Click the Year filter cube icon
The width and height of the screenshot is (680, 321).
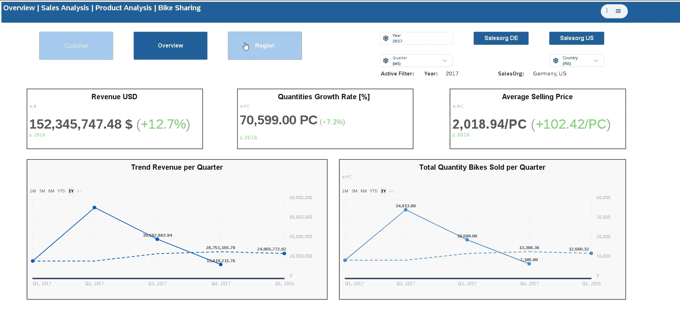[386, 38]
